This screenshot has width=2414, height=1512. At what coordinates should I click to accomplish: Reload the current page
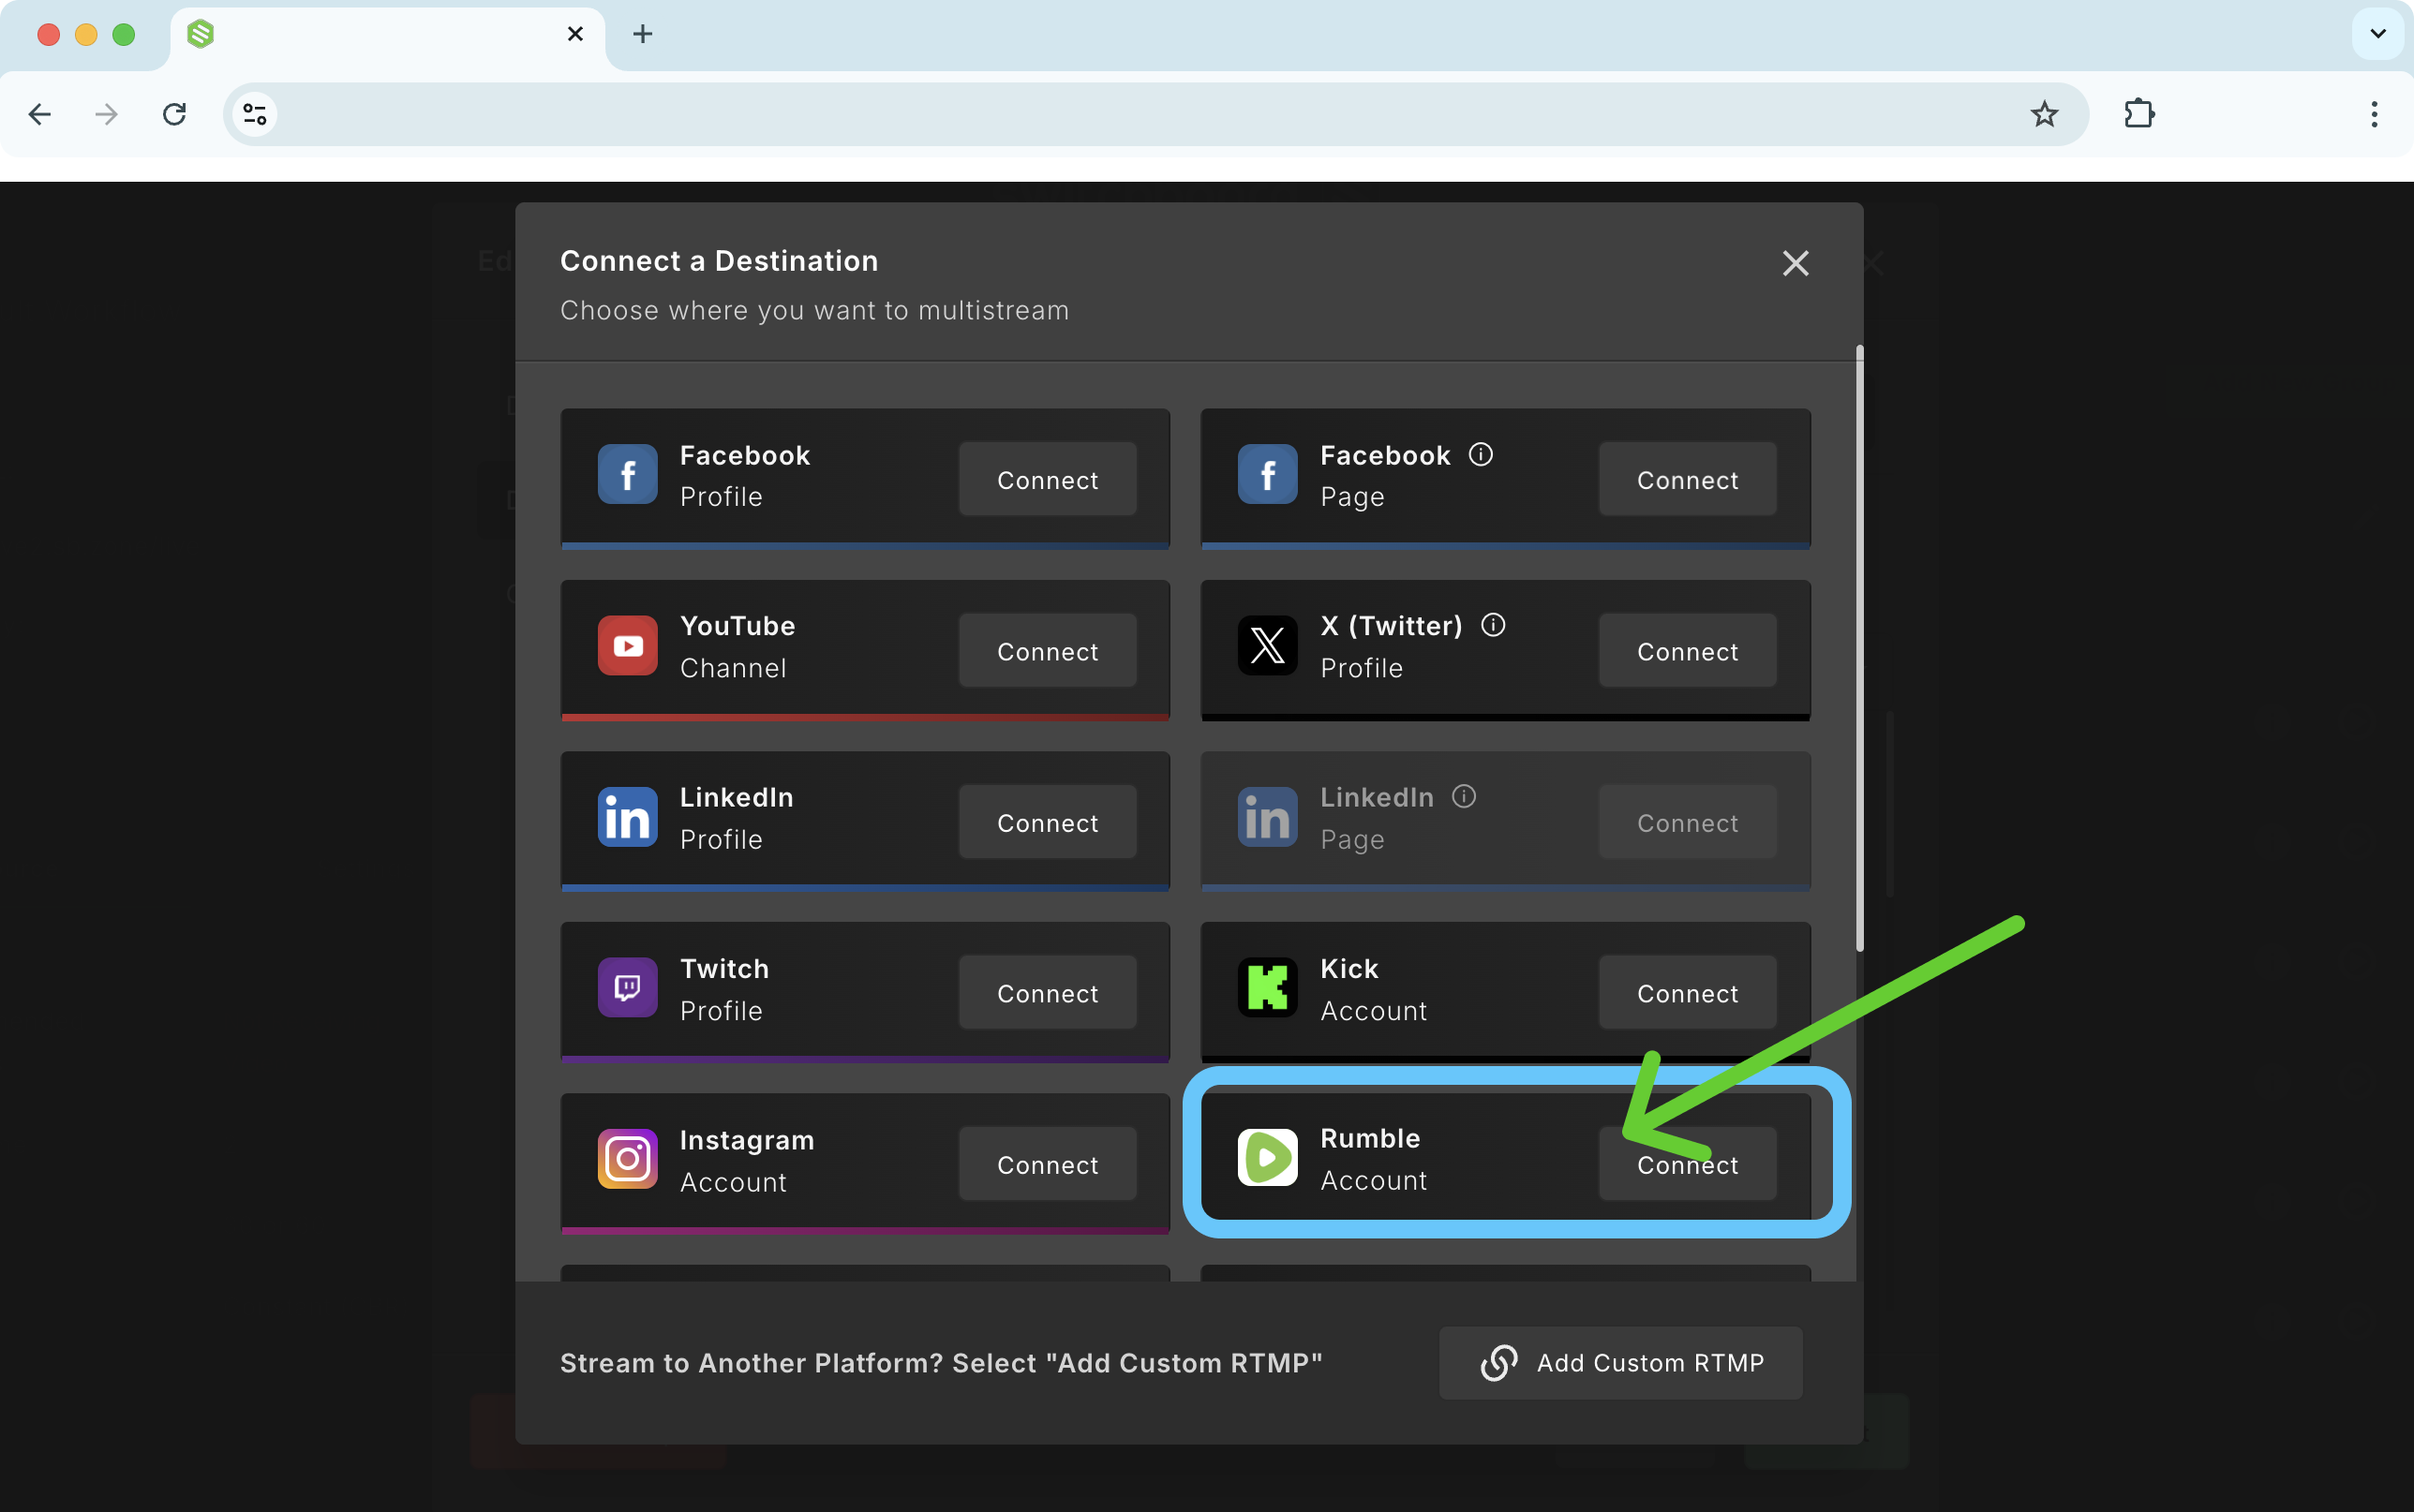tap(174, 115)
